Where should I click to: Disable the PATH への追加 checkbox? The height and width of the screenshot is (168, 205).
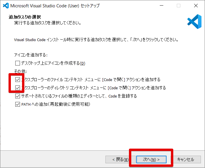coord(18,104)
